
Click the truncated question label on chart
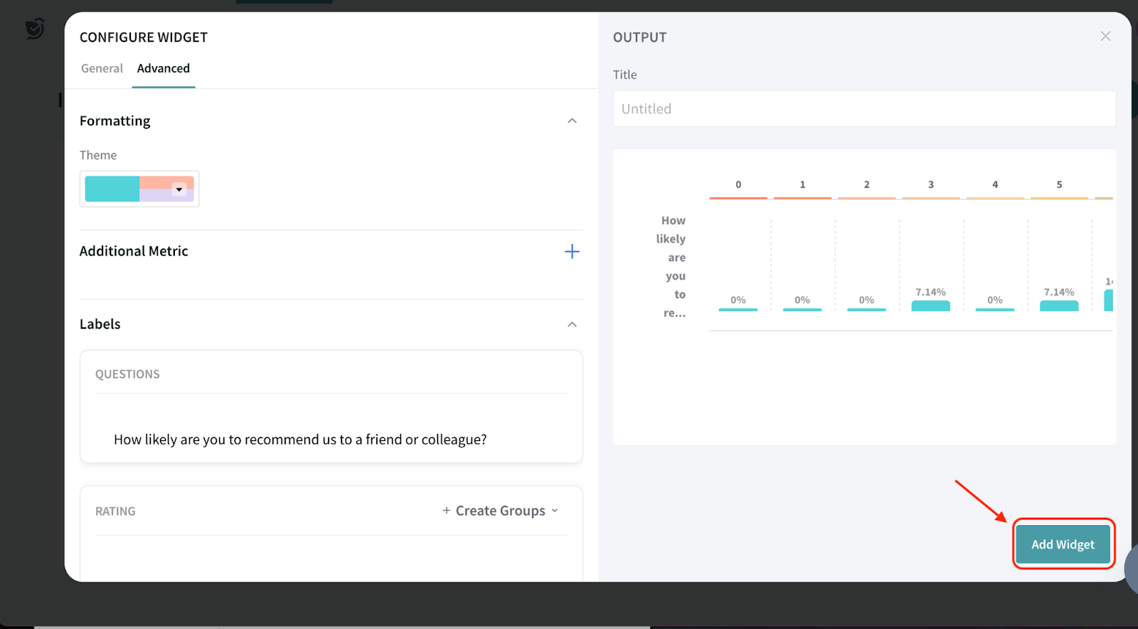coord(672,267)
